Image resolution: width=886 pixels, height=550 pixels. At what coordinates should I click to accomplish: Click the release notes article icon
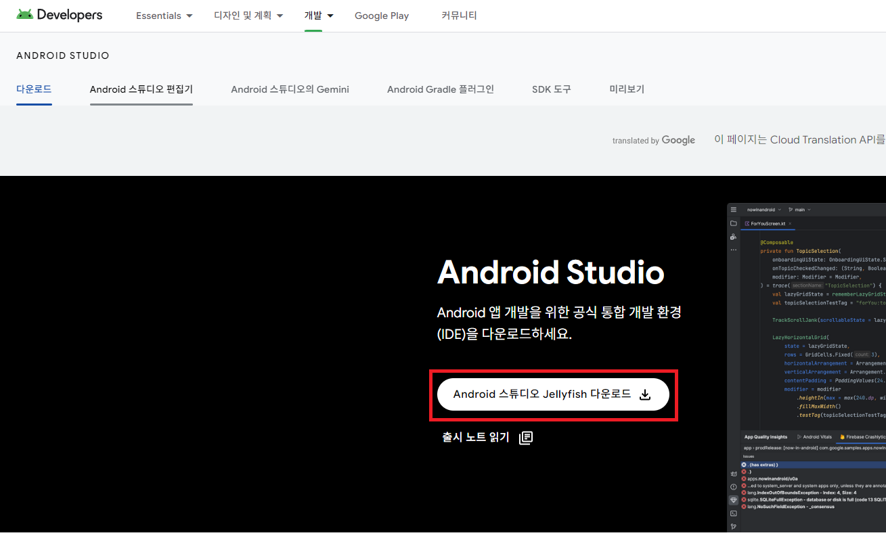pos(525,437)
